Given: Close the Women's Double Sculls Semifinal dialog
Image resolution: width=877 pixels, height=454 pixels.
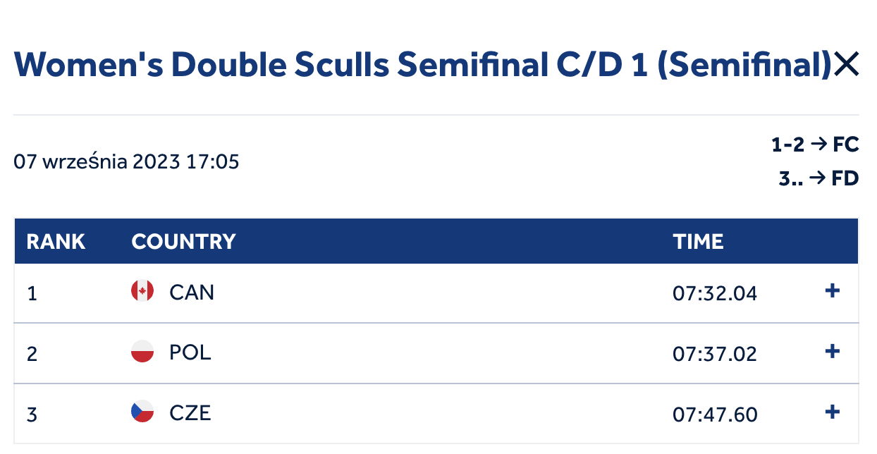Looking at the screenshot, I should 845,65.
